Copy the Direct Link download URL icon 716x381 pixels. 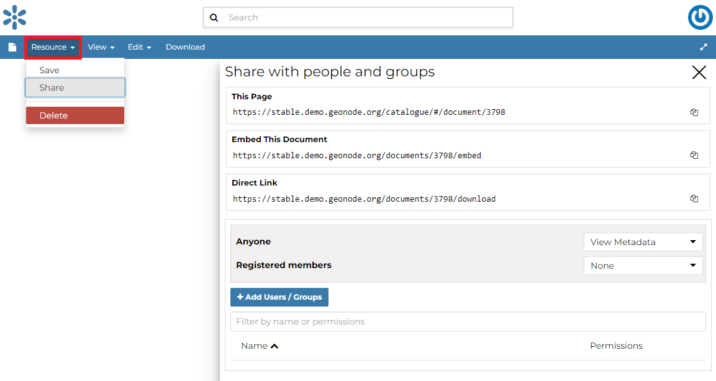pyautogui.click(x=694, y=198)
